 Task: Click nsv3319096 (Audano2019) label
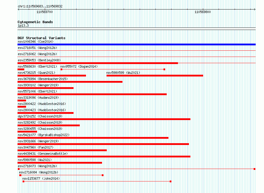(x=38, y=98)
